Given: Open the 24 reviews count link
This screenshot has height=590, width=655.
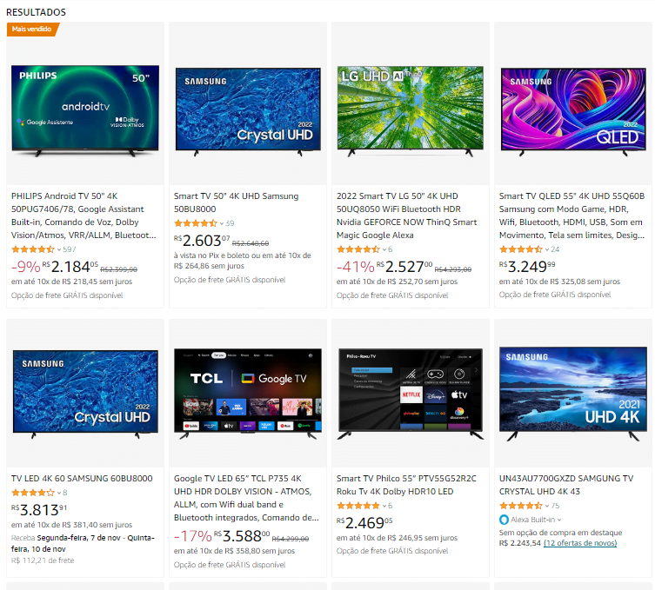Looking at the screenshot, I should coord(555,249).
